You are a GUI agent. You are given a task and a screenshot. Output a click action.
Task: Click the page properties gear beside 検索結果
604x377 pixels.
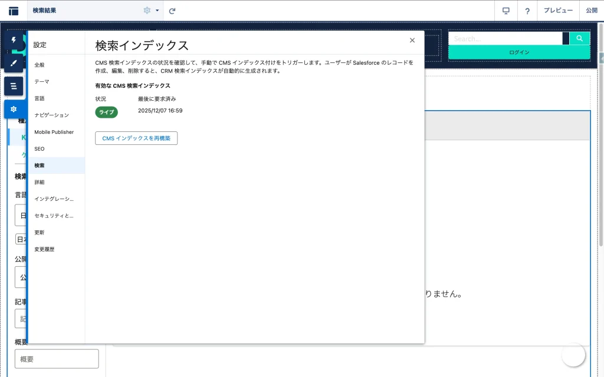[x=147, y=11]
